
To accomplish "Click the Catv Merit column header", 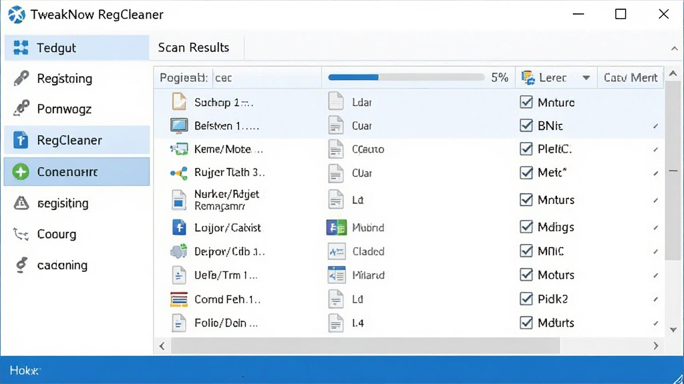I will (631, 77).
